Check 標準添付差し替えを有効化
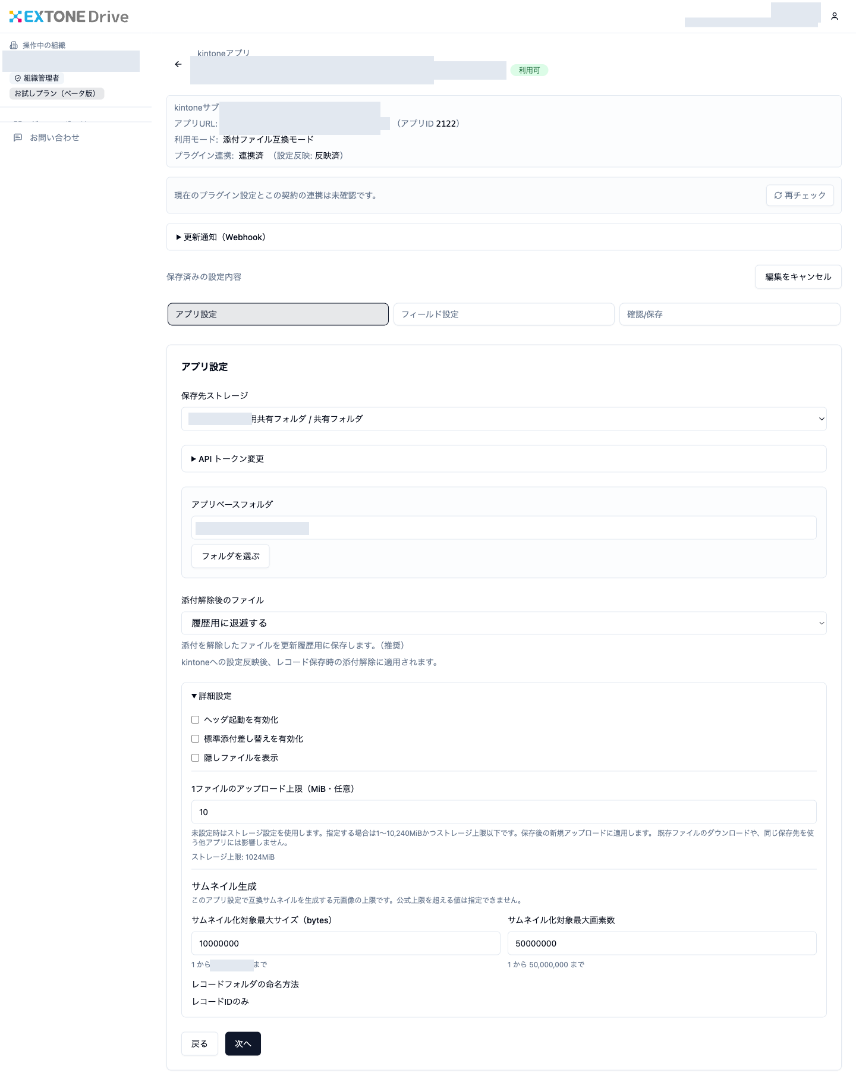The height and width of the screenshot is (1085, 856). point(195,738)
